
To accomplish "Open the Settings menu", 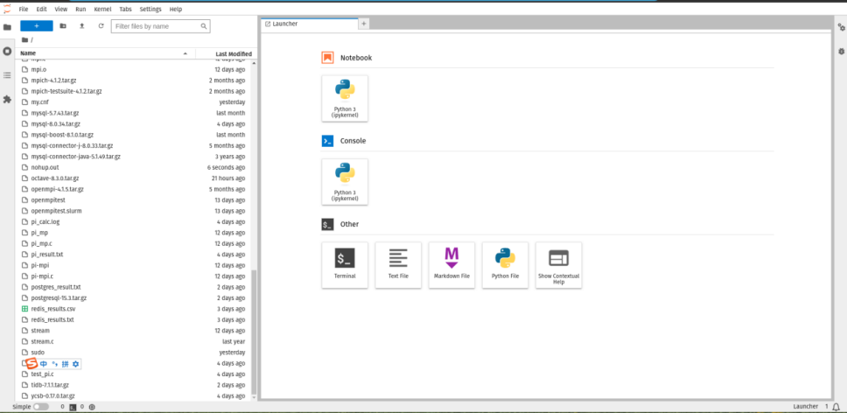I will pos(150,9).
